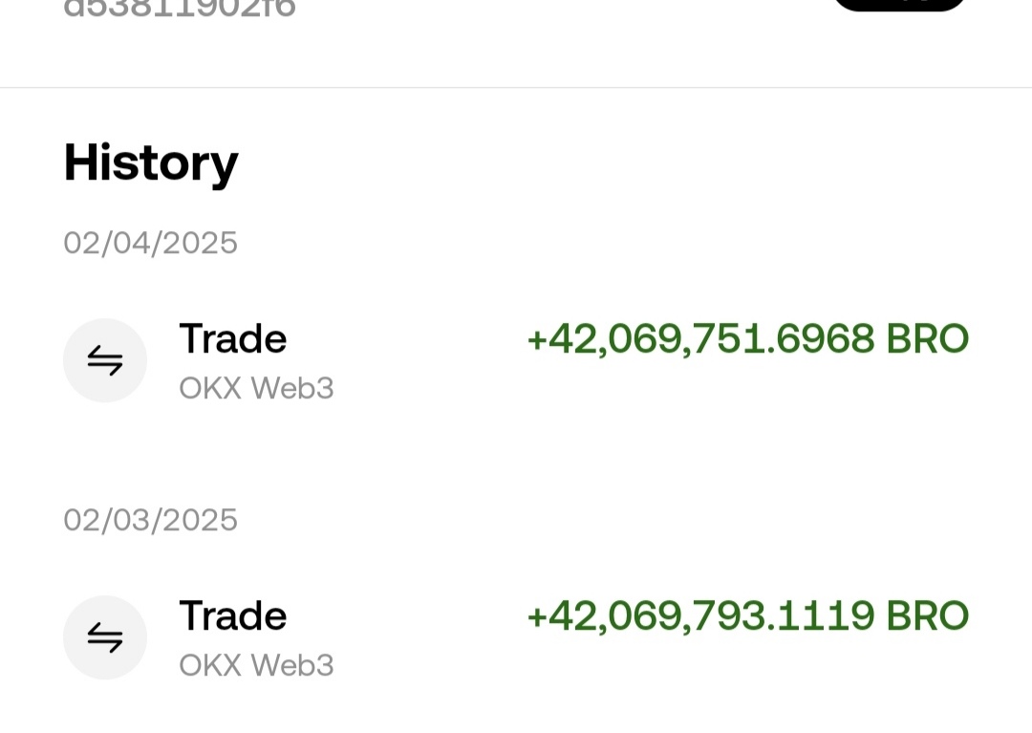Click OKX Web3 label under first trade
The height and width of the screenshot is (733, 1032).
256,388
